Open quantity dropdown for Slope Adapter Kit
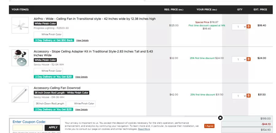 click(239, 60)
